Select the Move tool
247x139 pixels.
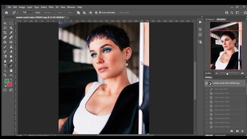coord(5,23)
